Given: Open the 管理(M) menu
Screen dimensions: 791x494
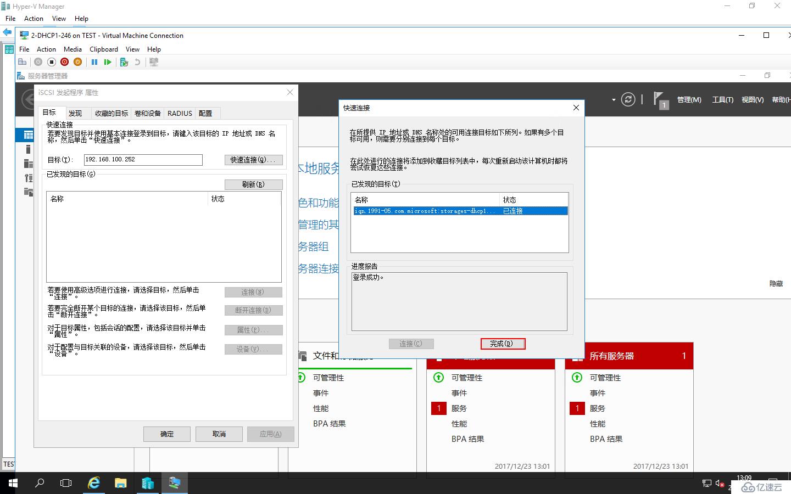Looking at the screenshot, I should pyautogui.click(x=689, y=99).
